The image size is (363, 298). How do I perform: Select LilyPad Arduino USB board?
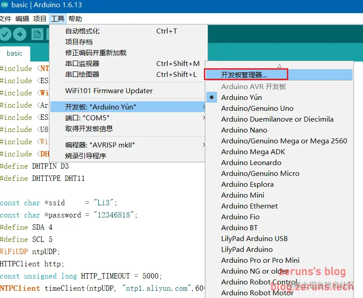click(279, 239)
